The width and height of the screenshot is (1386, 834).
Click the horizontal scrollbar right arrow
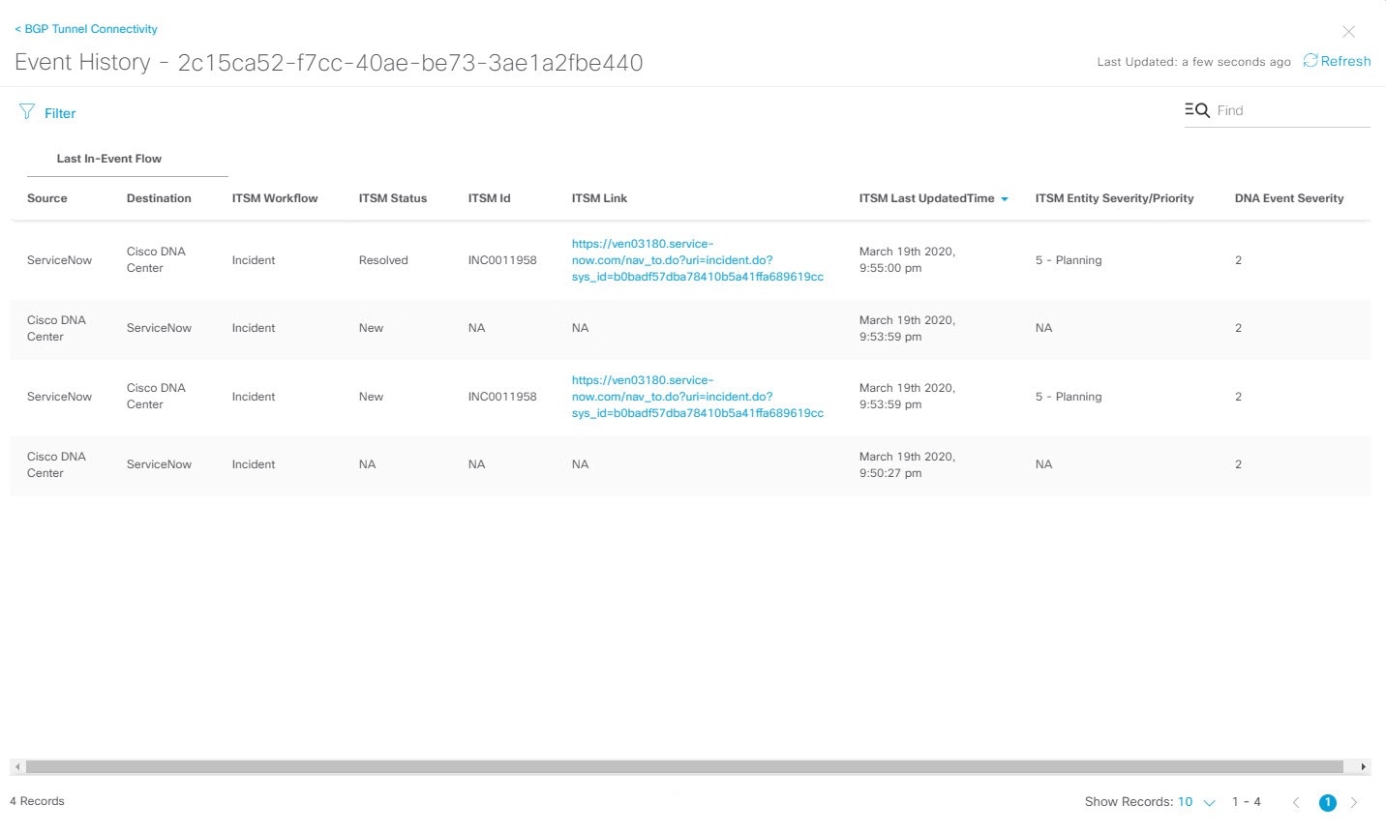[x=1364, y=767]
